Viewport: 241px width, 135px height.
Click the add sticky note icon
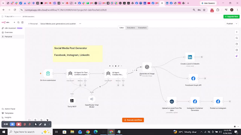[x=237, y=44]
